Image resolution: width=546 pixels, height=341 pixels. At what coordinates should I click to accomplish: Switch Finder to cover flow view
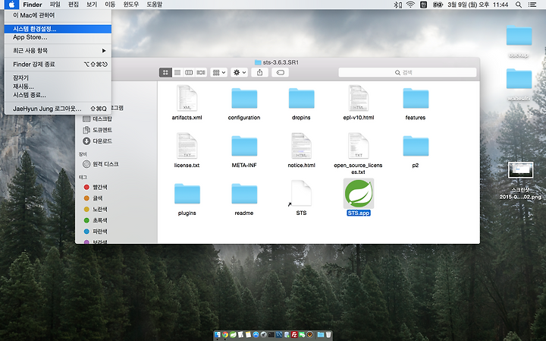tap(201, 72)
